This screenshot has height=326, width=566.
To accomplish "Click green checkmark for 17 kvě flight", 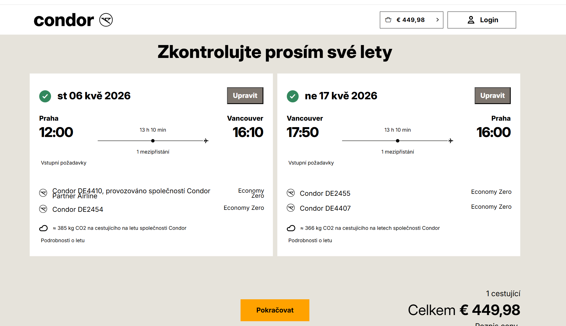I will coord(292,96).
